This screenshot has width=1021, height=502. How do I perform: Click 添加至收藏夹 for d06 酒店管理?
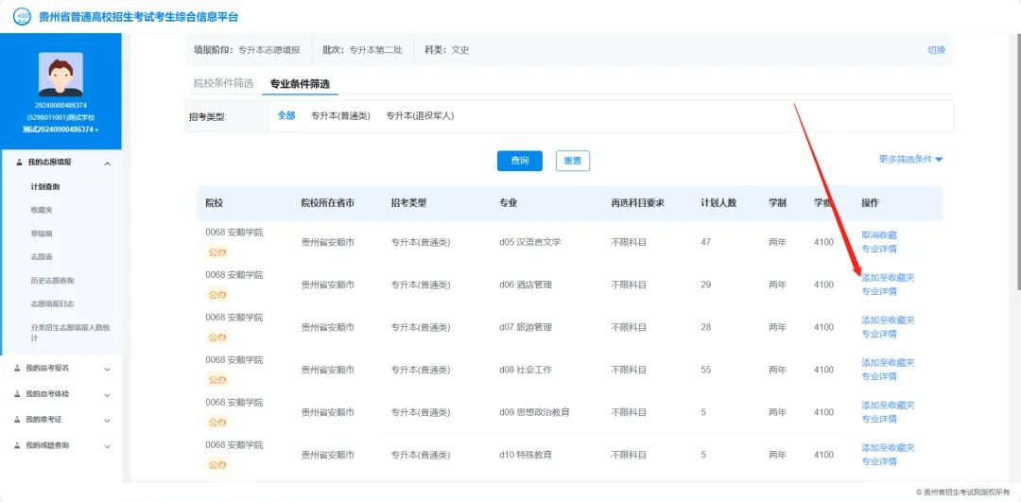coord(887,278)
